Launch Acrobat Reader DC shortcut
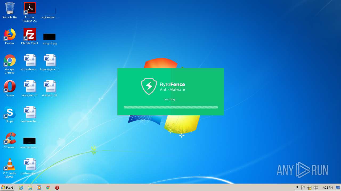The width and height of the screenshot is (341, 191). 30,12
